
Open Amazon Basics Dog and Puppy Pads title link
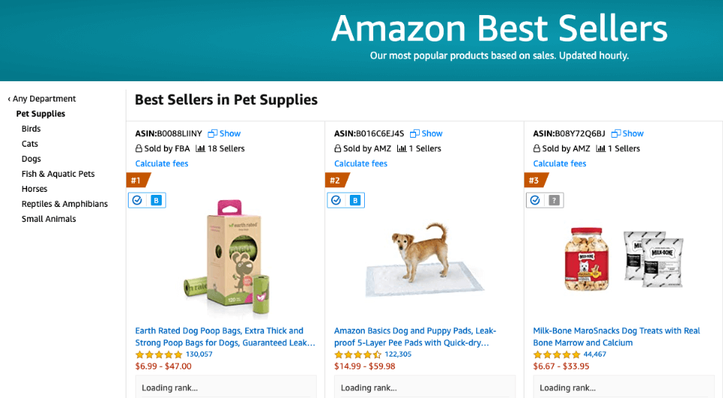coord(415,336)
